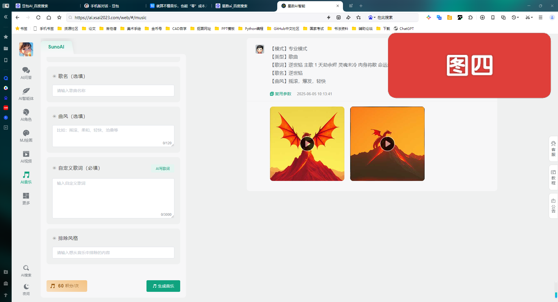Screen dimensions: 558x302
Task: Expand the history clock dropdown in toolbar
Action: coord(518,17)
